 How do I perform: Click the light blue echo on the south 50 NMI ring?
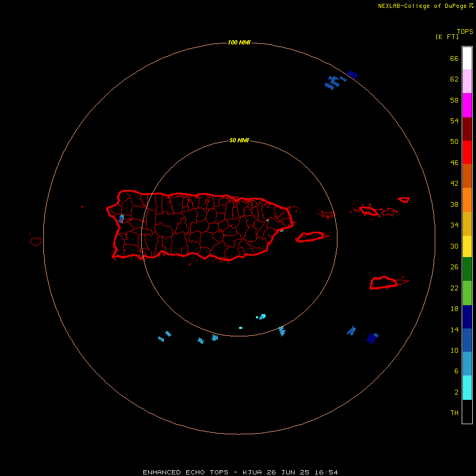pyautogui.click(x=282, y=331)
